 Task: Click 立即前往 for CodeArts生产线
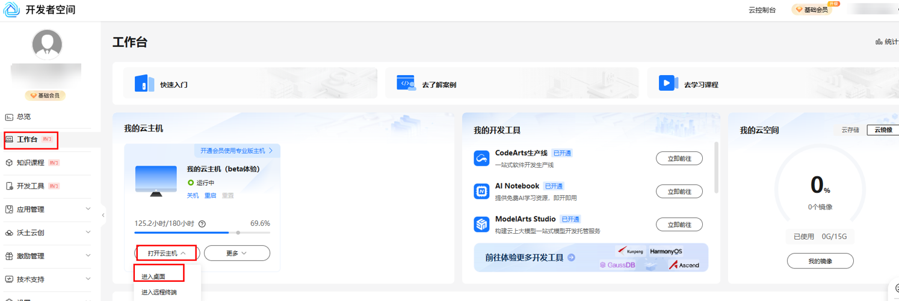tap(679, 159)
